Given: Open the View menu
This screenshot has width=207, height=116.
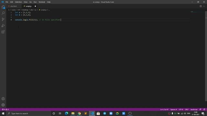Looking at the screenshot, I should (26, 2).
